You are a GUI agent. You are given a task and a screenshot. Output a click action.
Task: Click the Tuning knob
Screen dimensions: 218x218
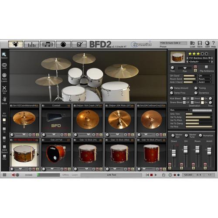(196, 88)
